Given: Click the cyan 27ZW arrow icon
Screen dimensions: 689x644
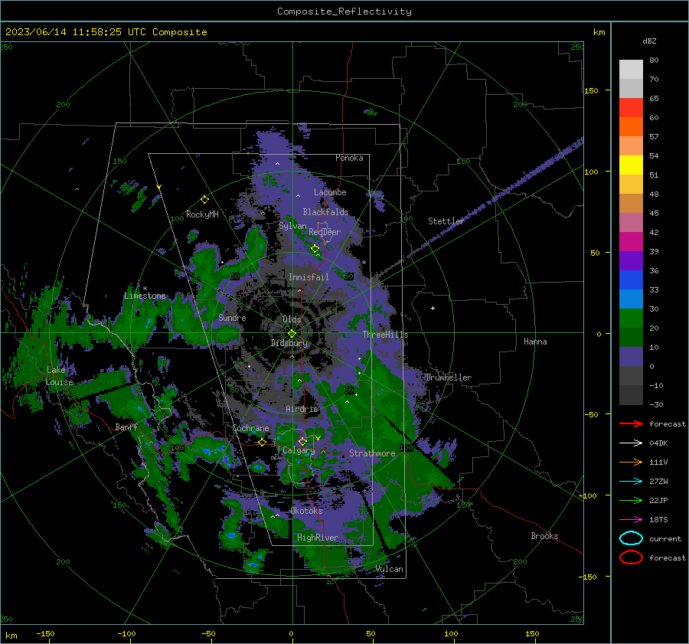Looking at the screenshot, I should click(x=631, y=482).
